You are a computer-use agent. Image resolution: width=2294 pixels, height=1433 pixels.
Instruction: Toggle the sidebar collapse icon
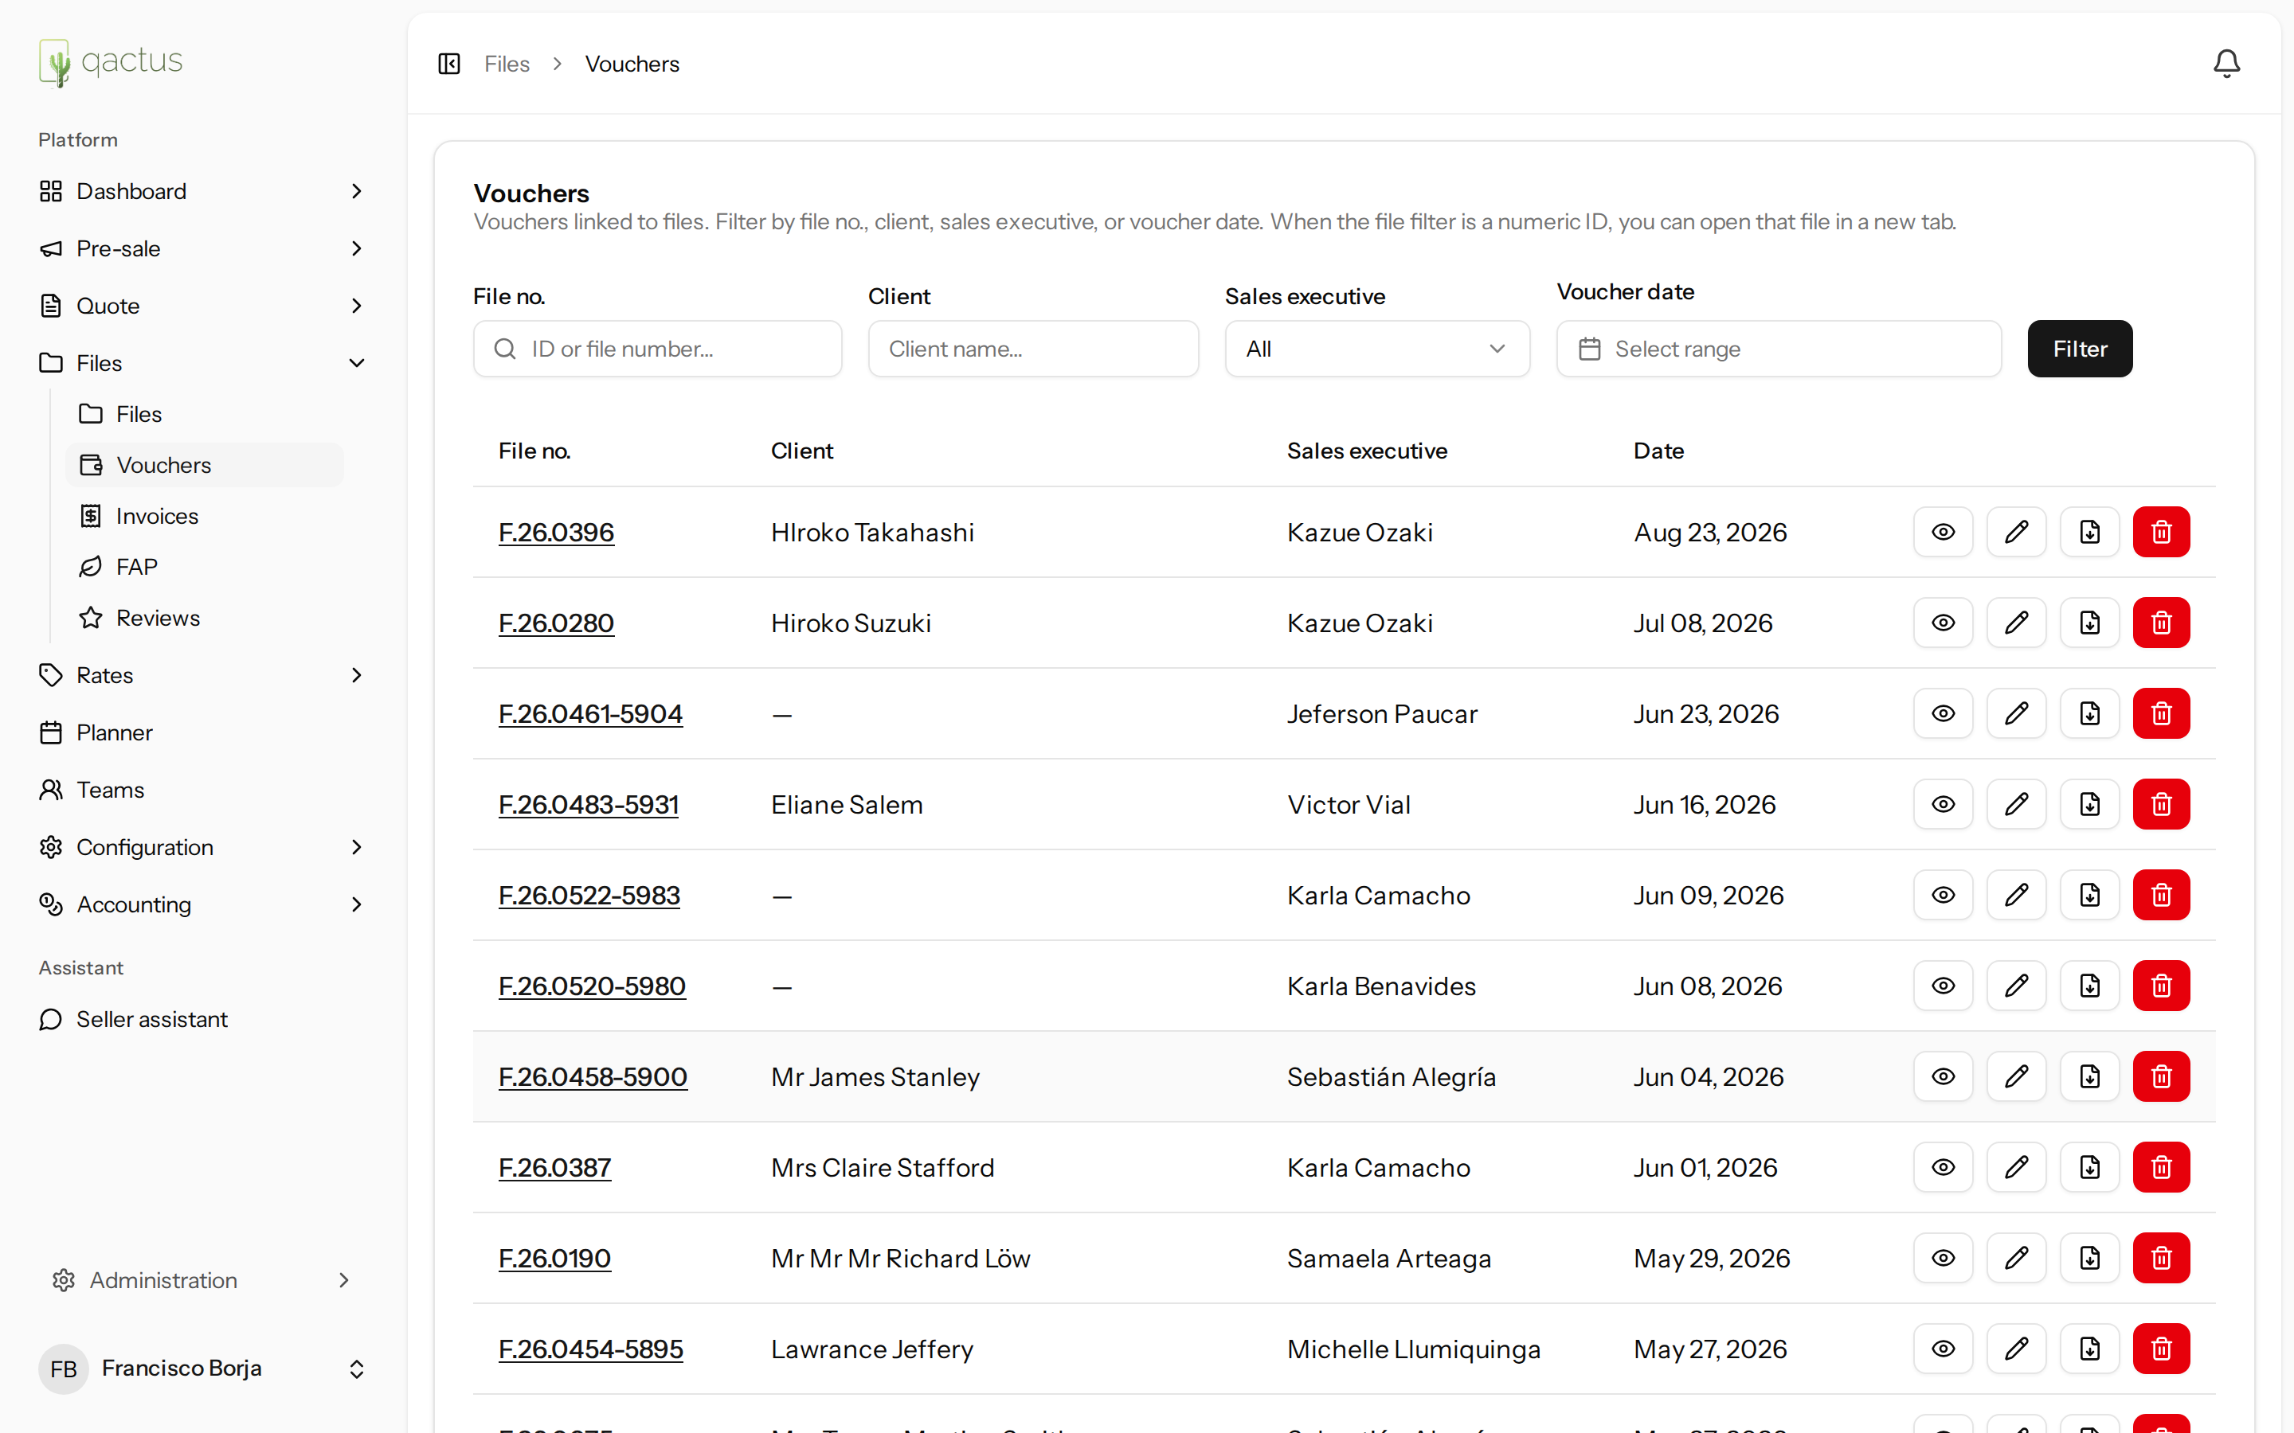(449, 64)
